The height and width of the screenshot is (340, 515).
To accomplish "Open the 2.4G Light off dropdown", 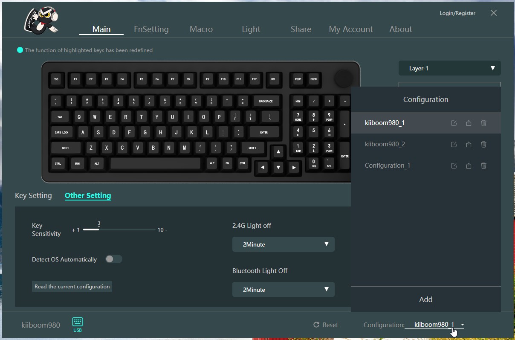I will (284, 244).
